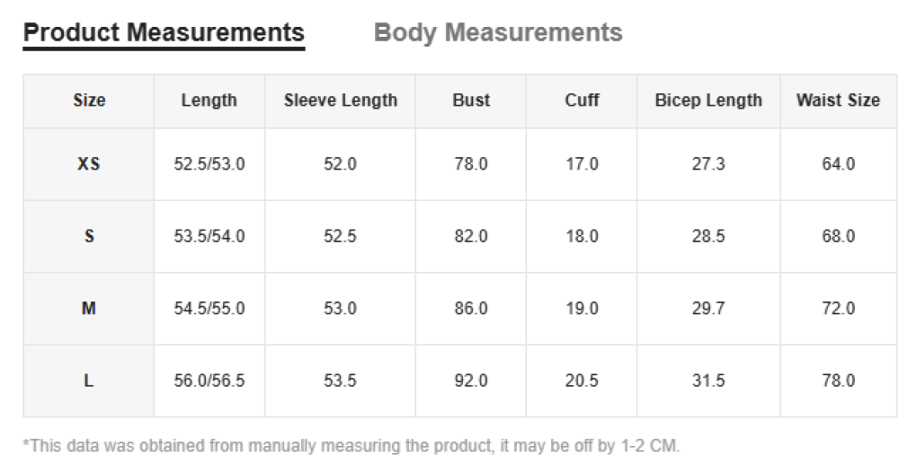Click the M size row label
Image resolution: width=899 pixels, height=463 pixels.
tap(89, 309)
